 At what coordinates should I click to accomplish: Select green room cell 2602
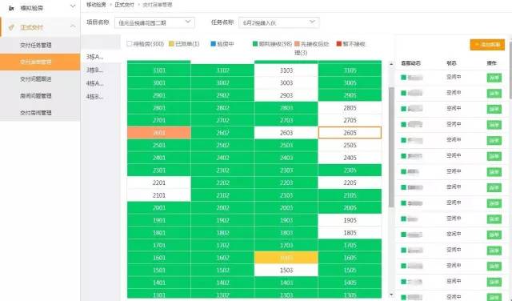[222, 133]
